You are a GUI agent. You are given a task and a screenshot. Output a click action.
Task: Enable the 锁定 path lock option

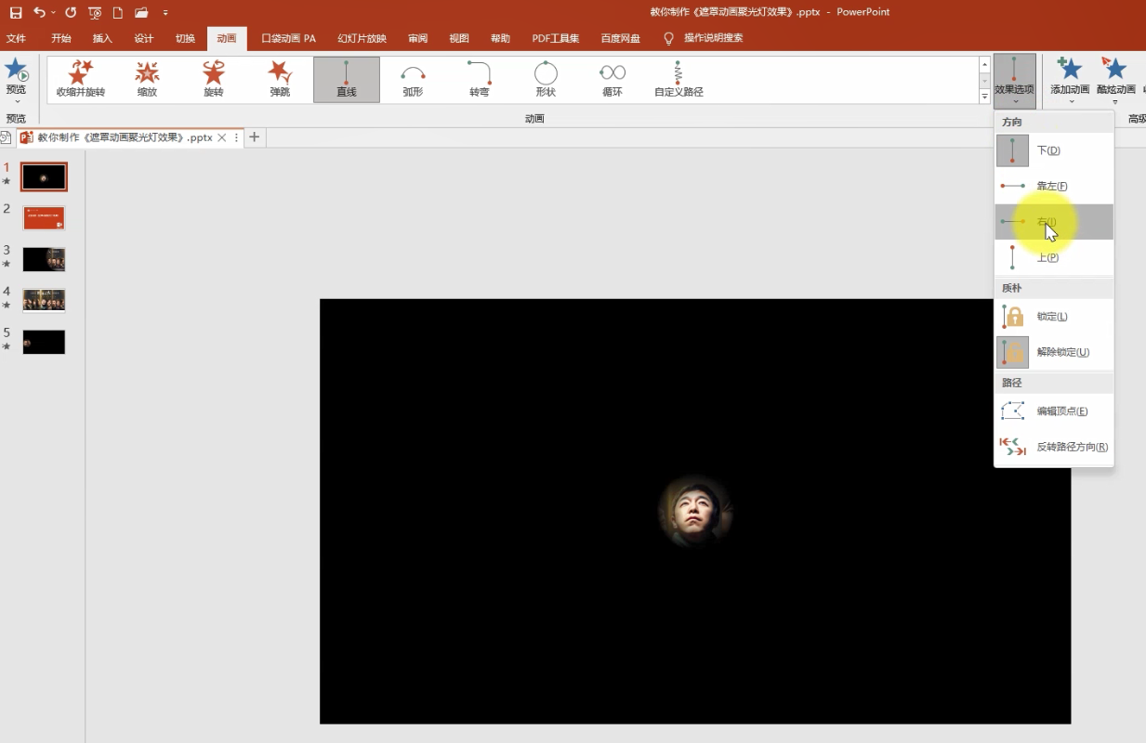click(1052, 317)
